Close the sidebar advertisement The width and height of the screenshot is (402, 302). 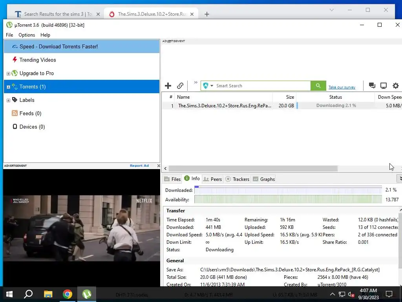click(x=159, y=166)
